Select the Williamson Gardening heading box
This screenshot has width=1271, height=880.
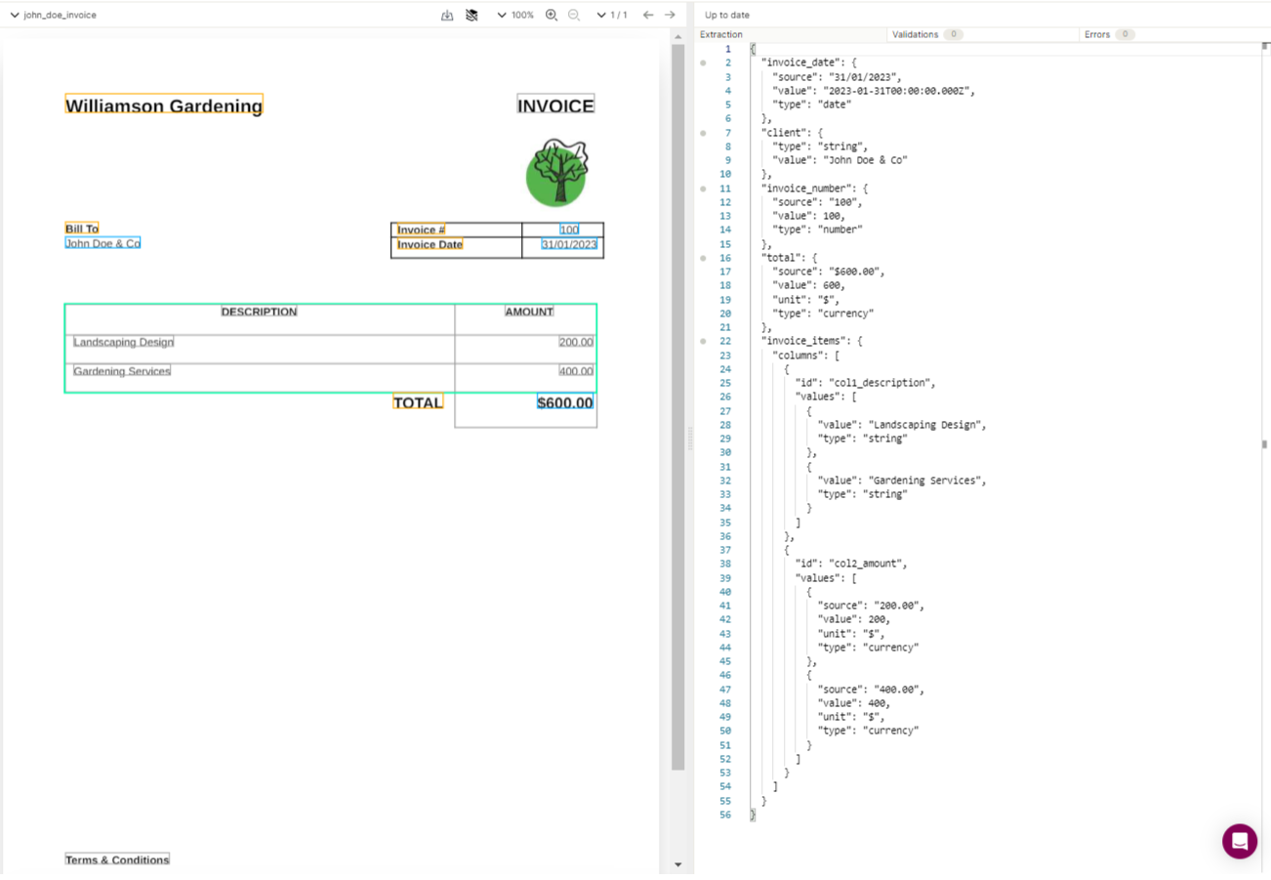click(x=164, y=105)
